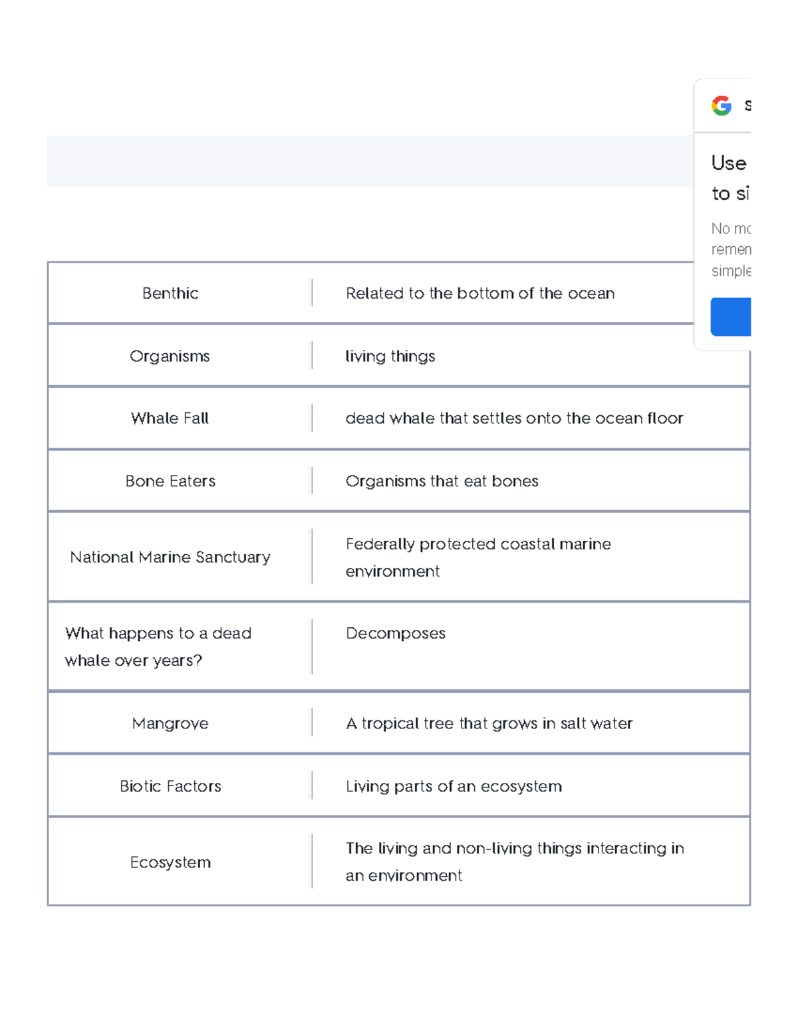Select the term Mangrove

(x=170, y=723)
